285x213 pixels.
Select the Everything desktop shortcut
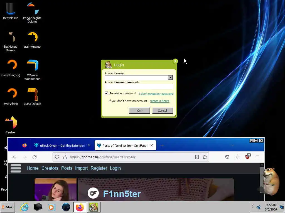click(11, 97)
